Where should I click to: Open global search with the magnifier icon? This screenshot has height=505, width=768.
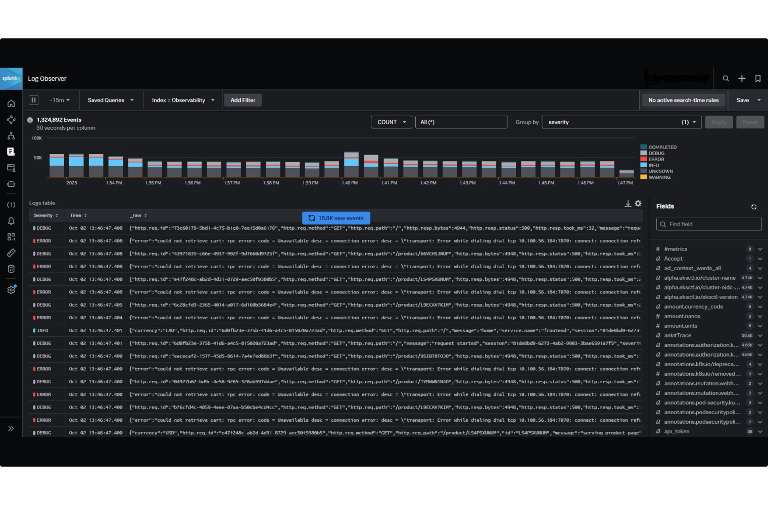click(726, 78)
